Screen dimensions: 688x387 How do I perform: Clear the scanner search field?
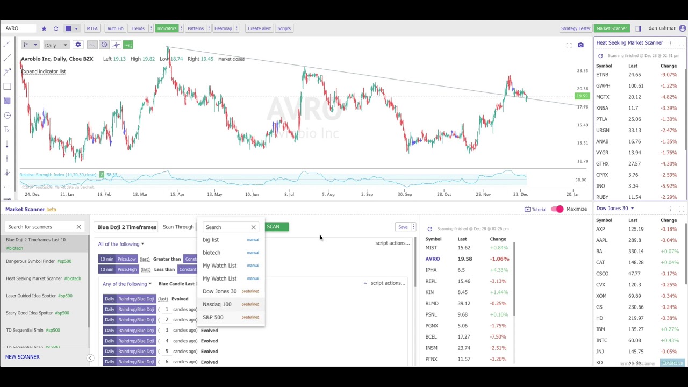[x=78, y=227]
